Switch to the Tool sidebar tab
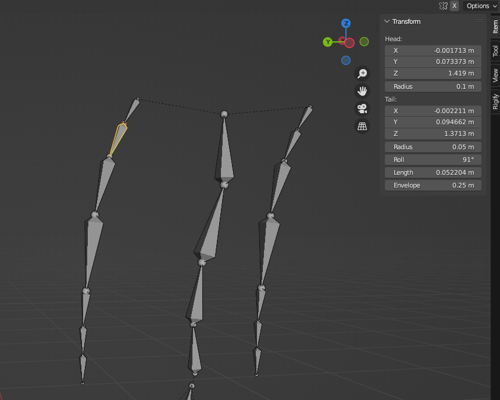This screenshot has width=500, height=400. (495, 51)
